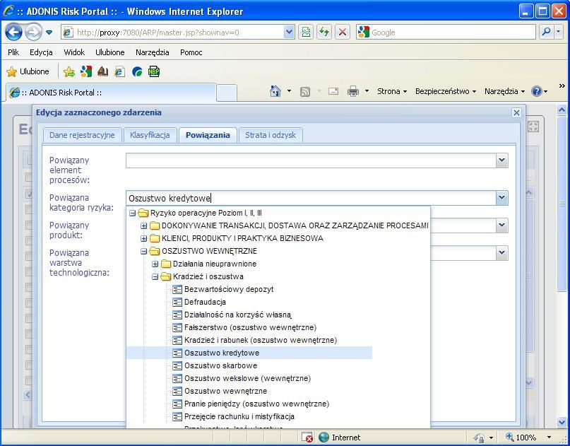Select the Powiązania tab

(x=208, y=135)
